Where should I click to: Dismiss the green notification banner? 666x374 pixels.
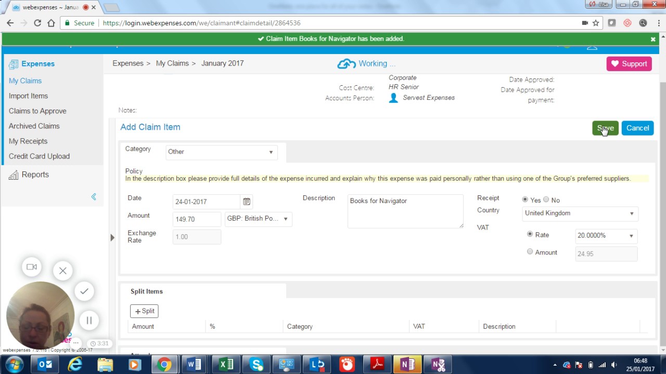(653, 39)
